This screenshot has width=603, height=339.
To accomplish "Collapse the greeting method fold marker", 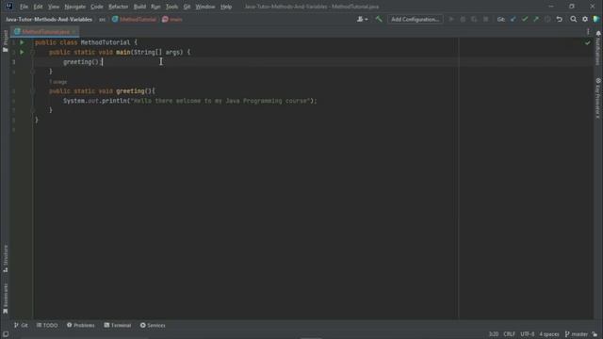I will pyautogui.click(x=33, y=91).
